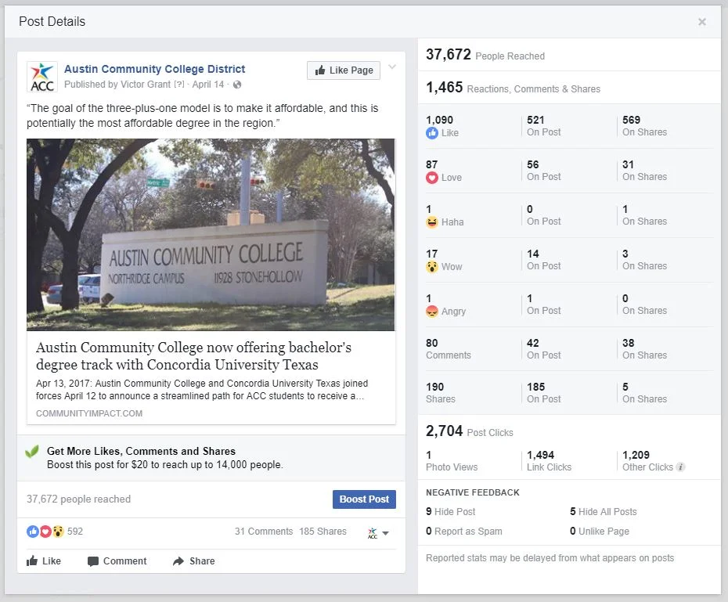
Task: Open the 31 Comments link
Action: click(264, 531)
